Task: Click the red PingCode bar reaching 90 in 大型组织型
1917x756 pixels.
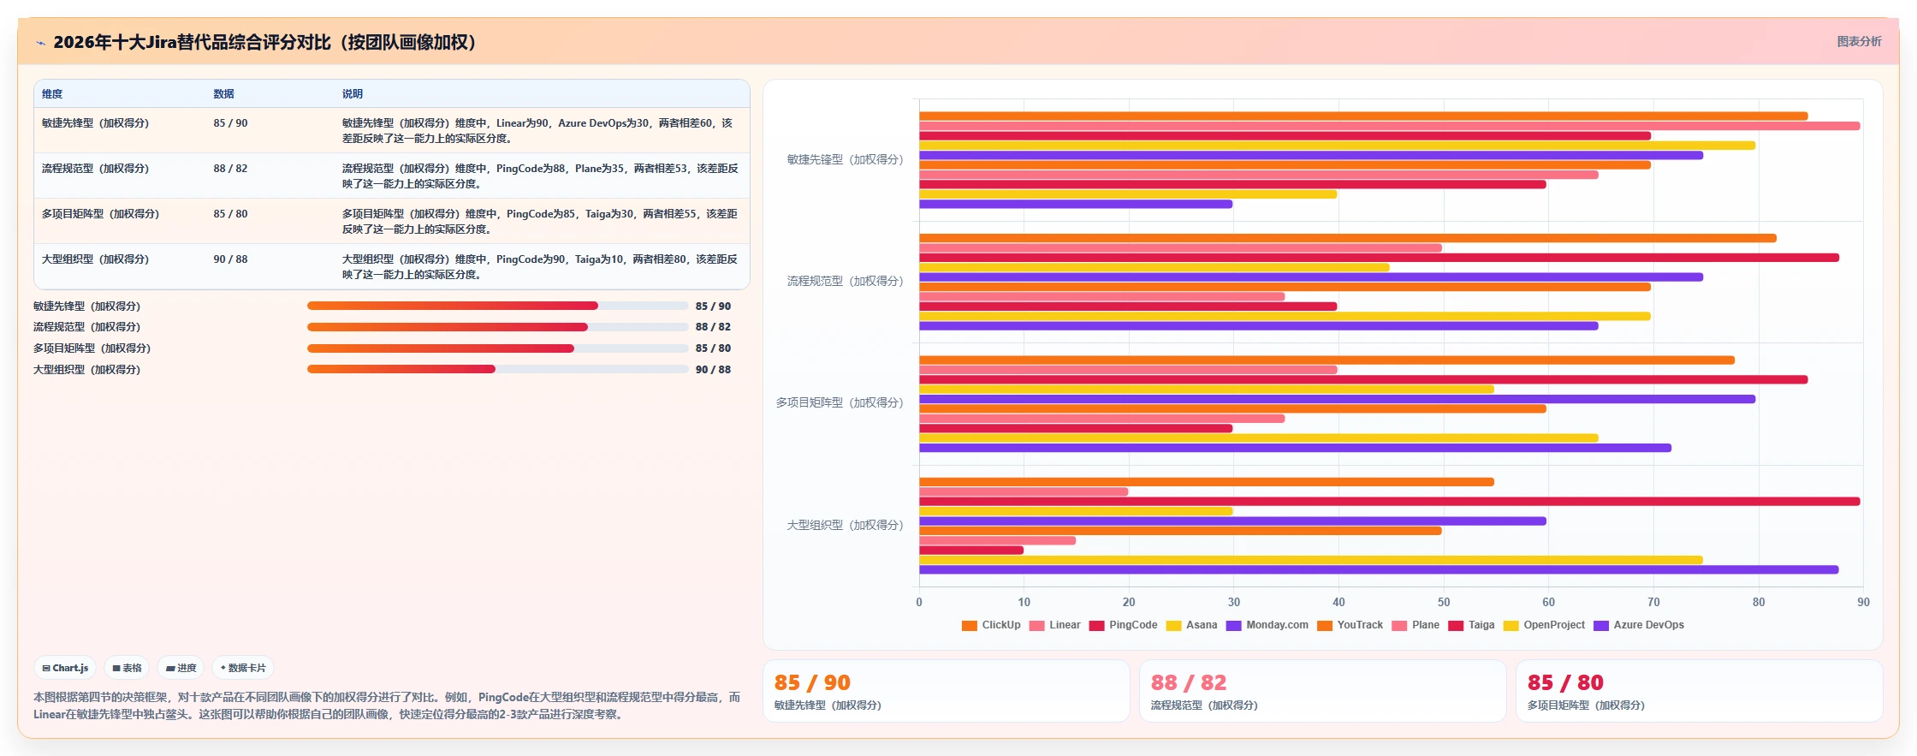Action: tap(1390, 502)
